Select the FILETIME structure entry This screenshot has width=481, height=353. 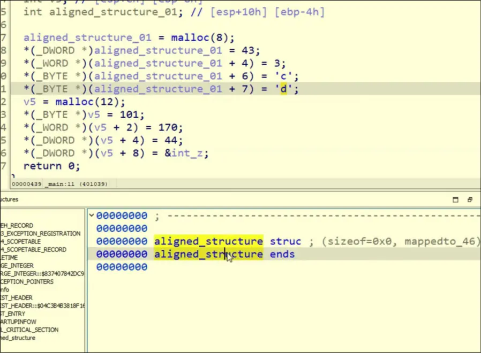[9, 258]
